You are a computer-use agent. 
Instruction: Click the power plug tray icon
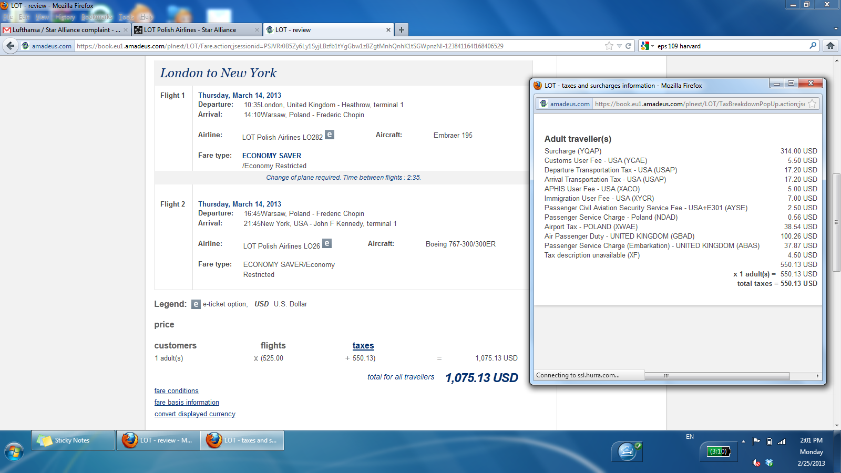pos(769,441)
